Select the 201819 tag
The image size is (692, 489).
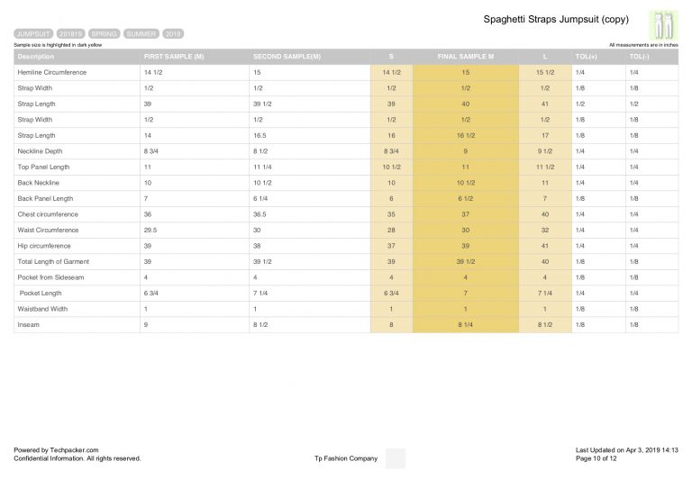70,34
